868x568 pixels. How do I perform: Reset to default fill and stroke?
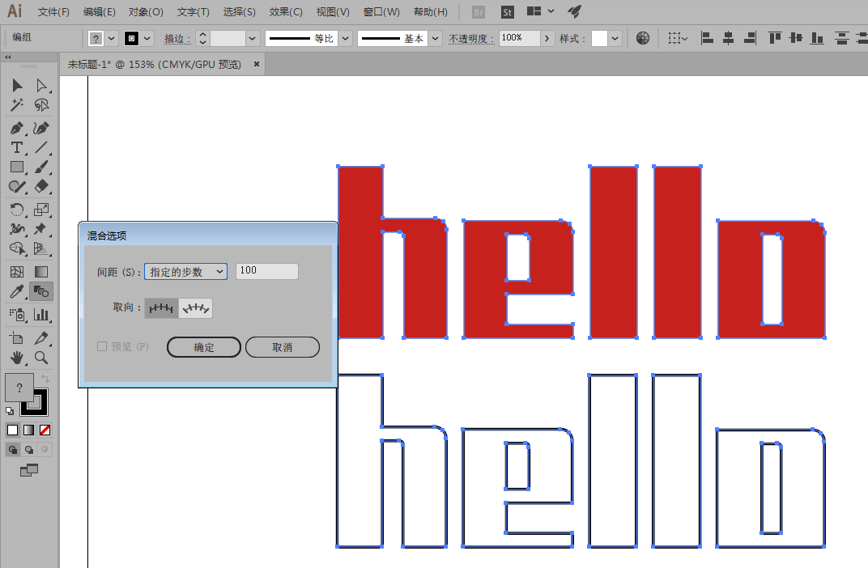coord(10,411)
